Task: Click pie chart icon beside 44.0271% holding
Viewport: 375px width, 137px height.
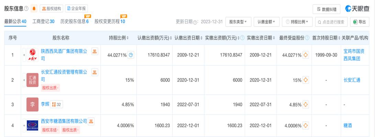Action: [131, 55]
